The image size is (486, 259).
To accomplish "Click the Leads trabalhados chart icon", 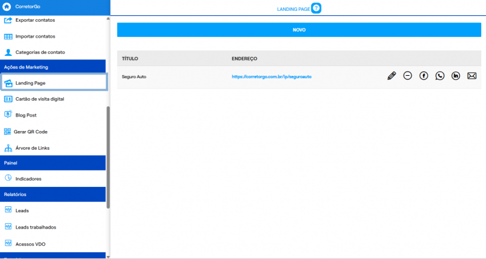I will (x=8, y=226).
